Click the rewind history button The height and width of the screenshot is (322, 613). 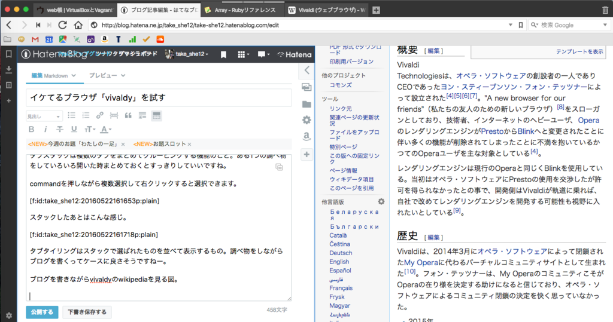[38, 25]
